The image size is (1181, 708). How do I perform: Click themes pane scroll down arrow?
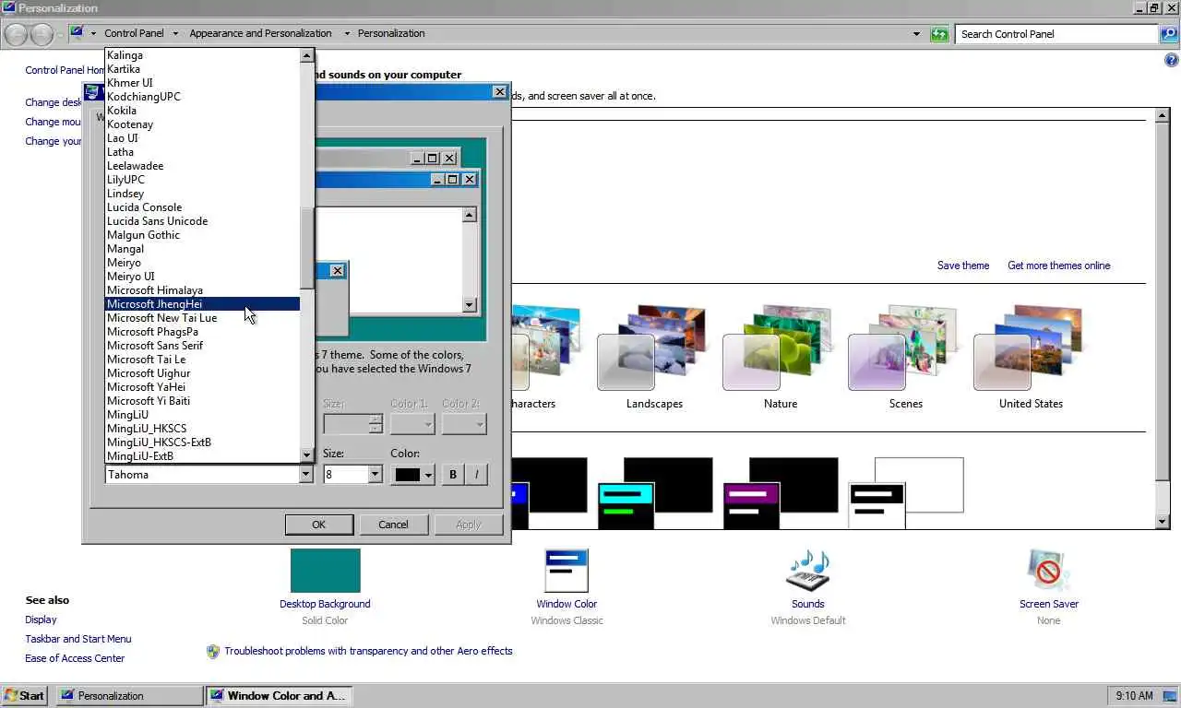1163,522
